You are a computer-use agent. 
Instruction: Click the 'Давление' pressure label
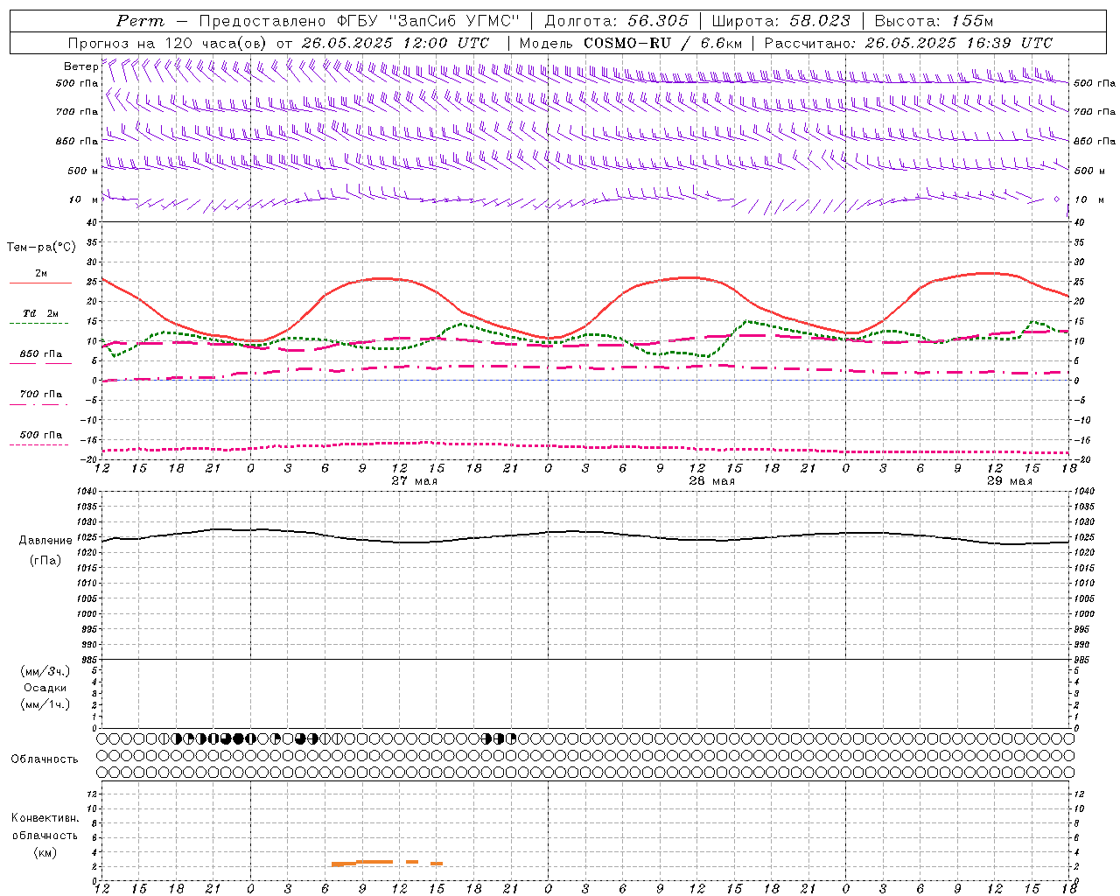coord(45,541)
